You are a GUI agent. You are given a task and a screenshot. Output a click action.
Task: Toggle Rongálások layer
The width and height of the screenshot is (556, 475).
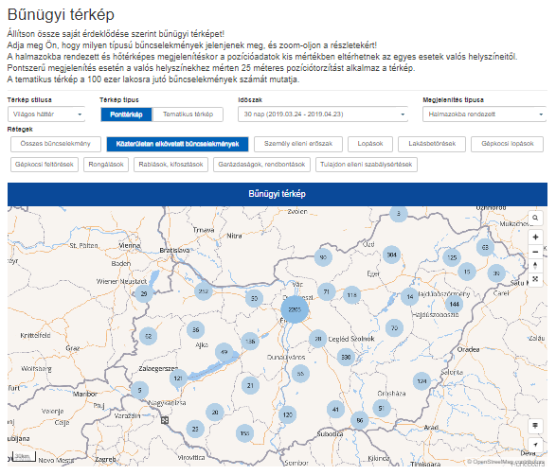click(x=106, y=165)
